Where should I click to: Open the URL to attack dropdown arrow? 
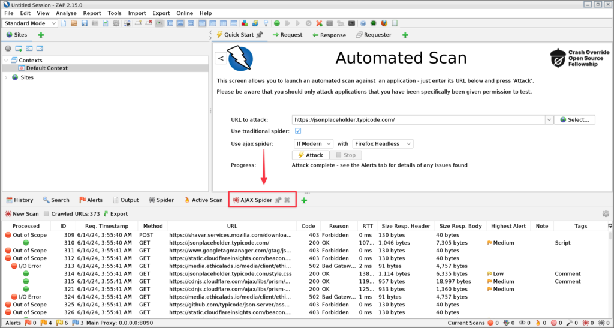point(549,120)
